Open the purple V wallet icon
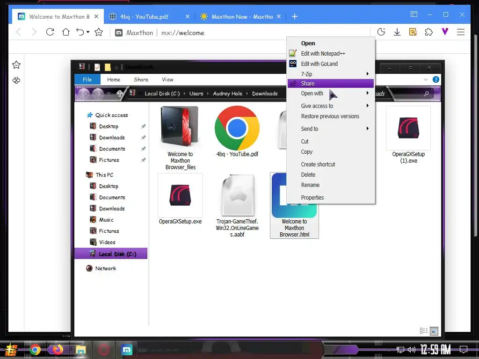Screen dimensions: 479x359 coord(445,32)
